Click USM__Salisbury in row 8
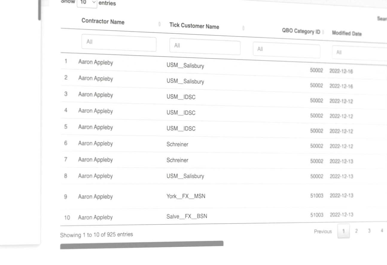Viewport: 387px width, 265px height. (x=185, y=176)
